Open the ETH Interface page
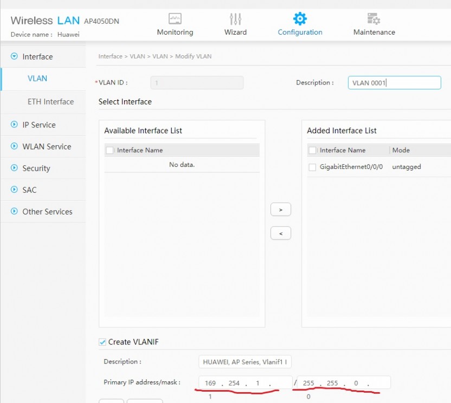Viewport: 451px width, 403px height. tap(50, 102)
